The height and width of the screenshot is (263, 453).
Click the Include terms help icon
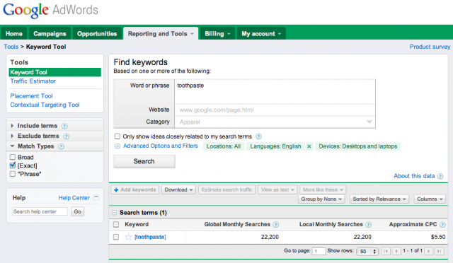pyautogui.click(x=64, y=126)
